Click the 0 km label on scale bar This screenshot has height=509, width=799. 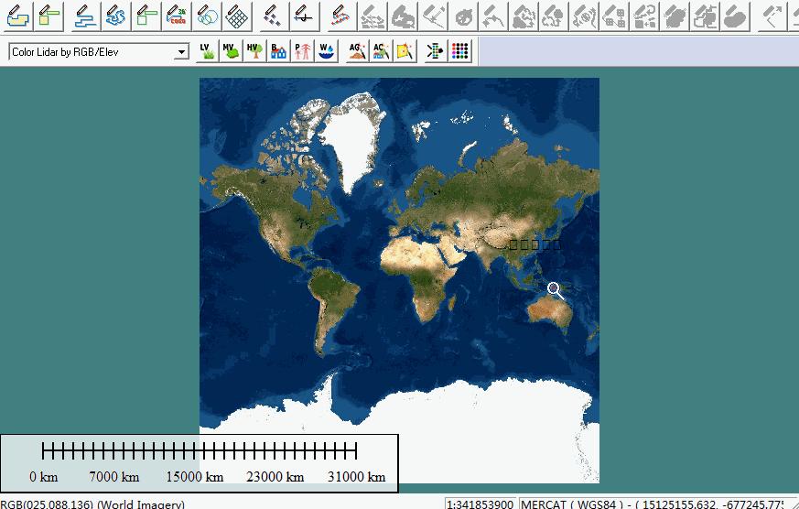43,477
